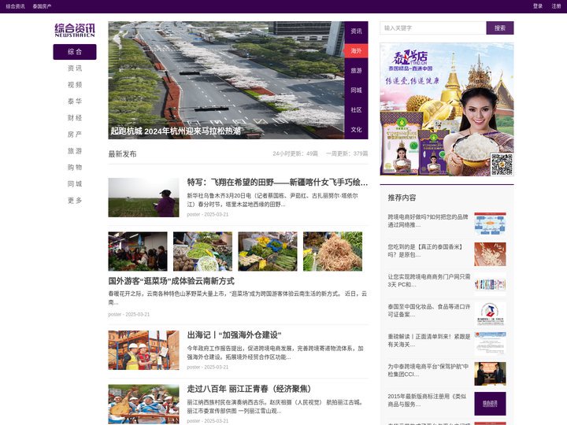Click the QR code on the ad
This screenshot has width=567, height=425.
coord(502,164)
